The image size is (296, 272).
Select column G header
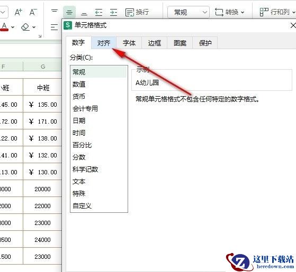pos(43,67)
